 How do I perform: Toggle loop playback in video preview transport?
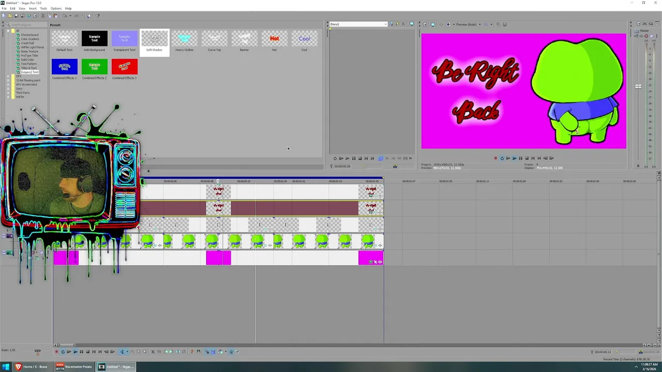(502, 158)
